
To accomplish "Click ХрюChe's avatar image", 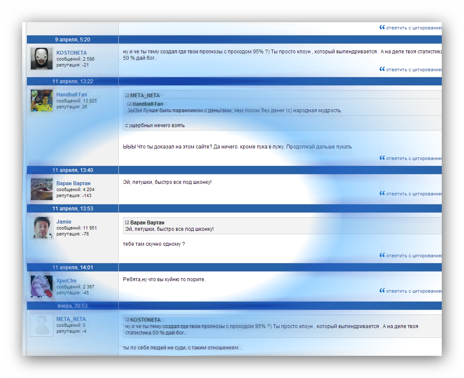I will tap(42, 286).
